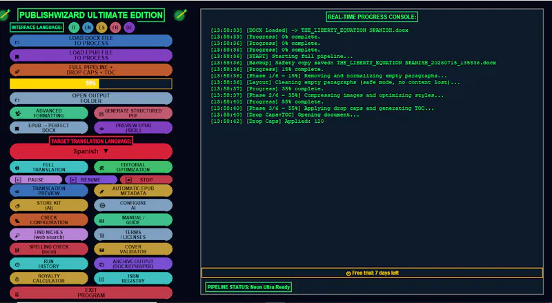
Task: Resume the paused process
Action: coord(91,179)
